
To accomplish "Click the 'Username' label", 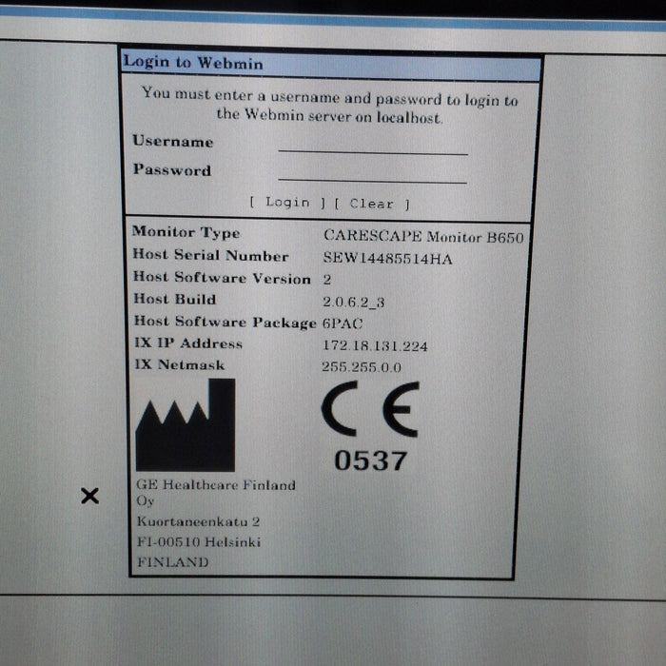I will pos(172,141).
